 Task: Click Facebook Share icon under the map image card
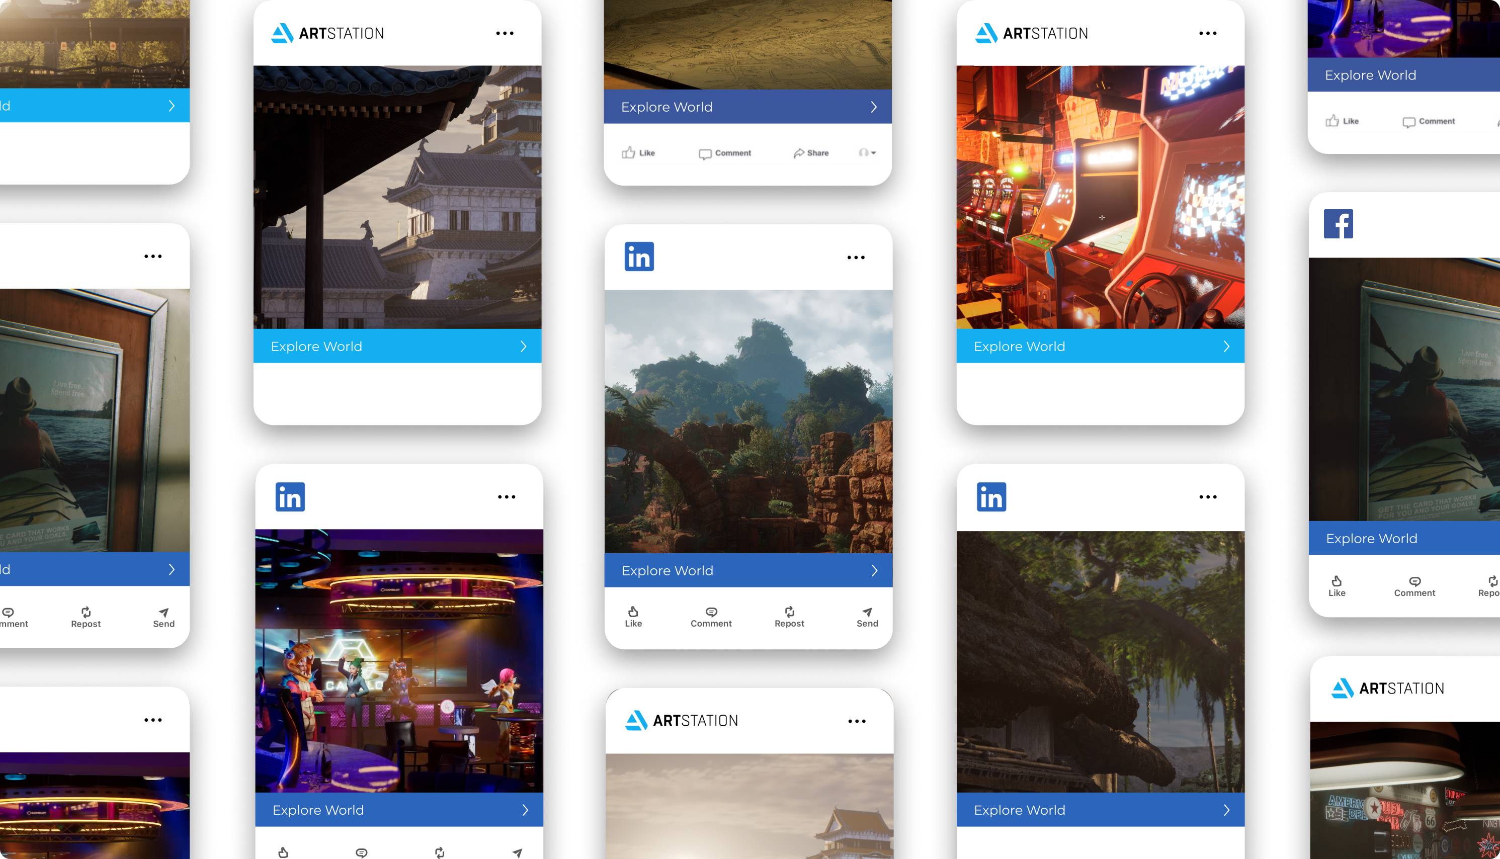click(x=799, y=153)
